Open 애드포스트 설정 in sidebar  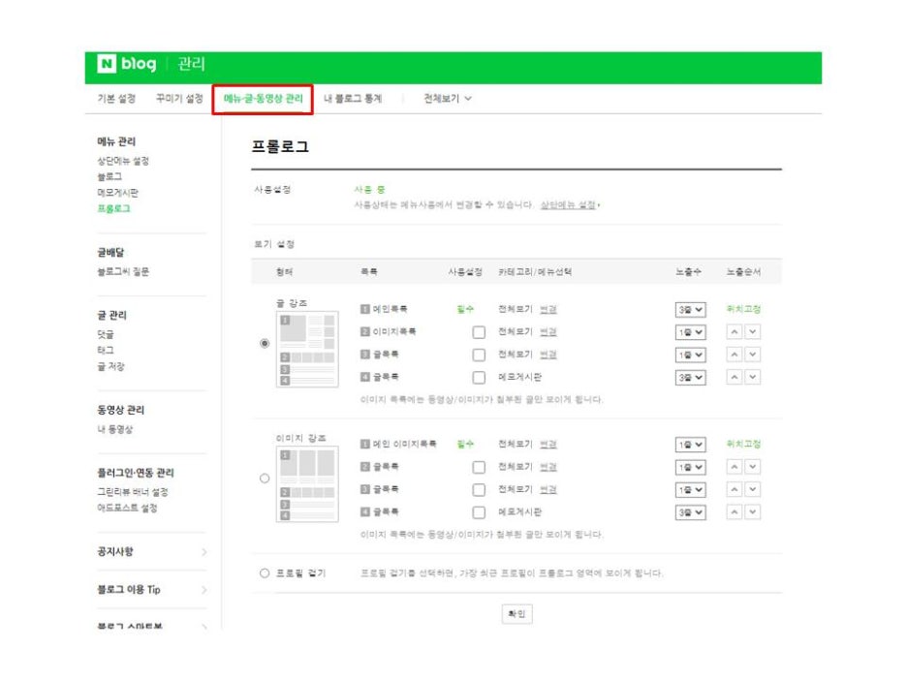pos(127,508)
